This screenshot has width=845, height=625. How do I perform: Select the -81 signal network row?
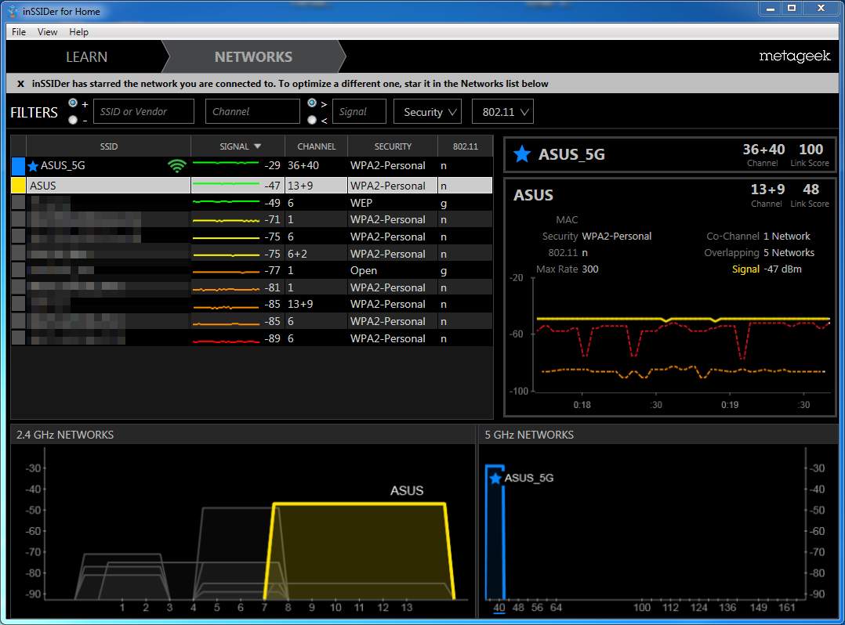click(x=252, y=287)
